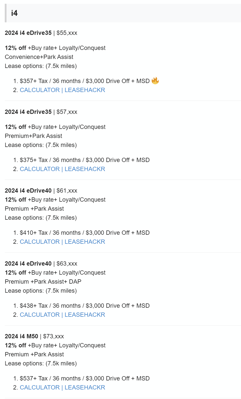The height and width of the screenshot is (399, 241).
Task: Open the CALCULATOR | LEASEHACKR link under the $375 lease
Action: coord(62,169)
